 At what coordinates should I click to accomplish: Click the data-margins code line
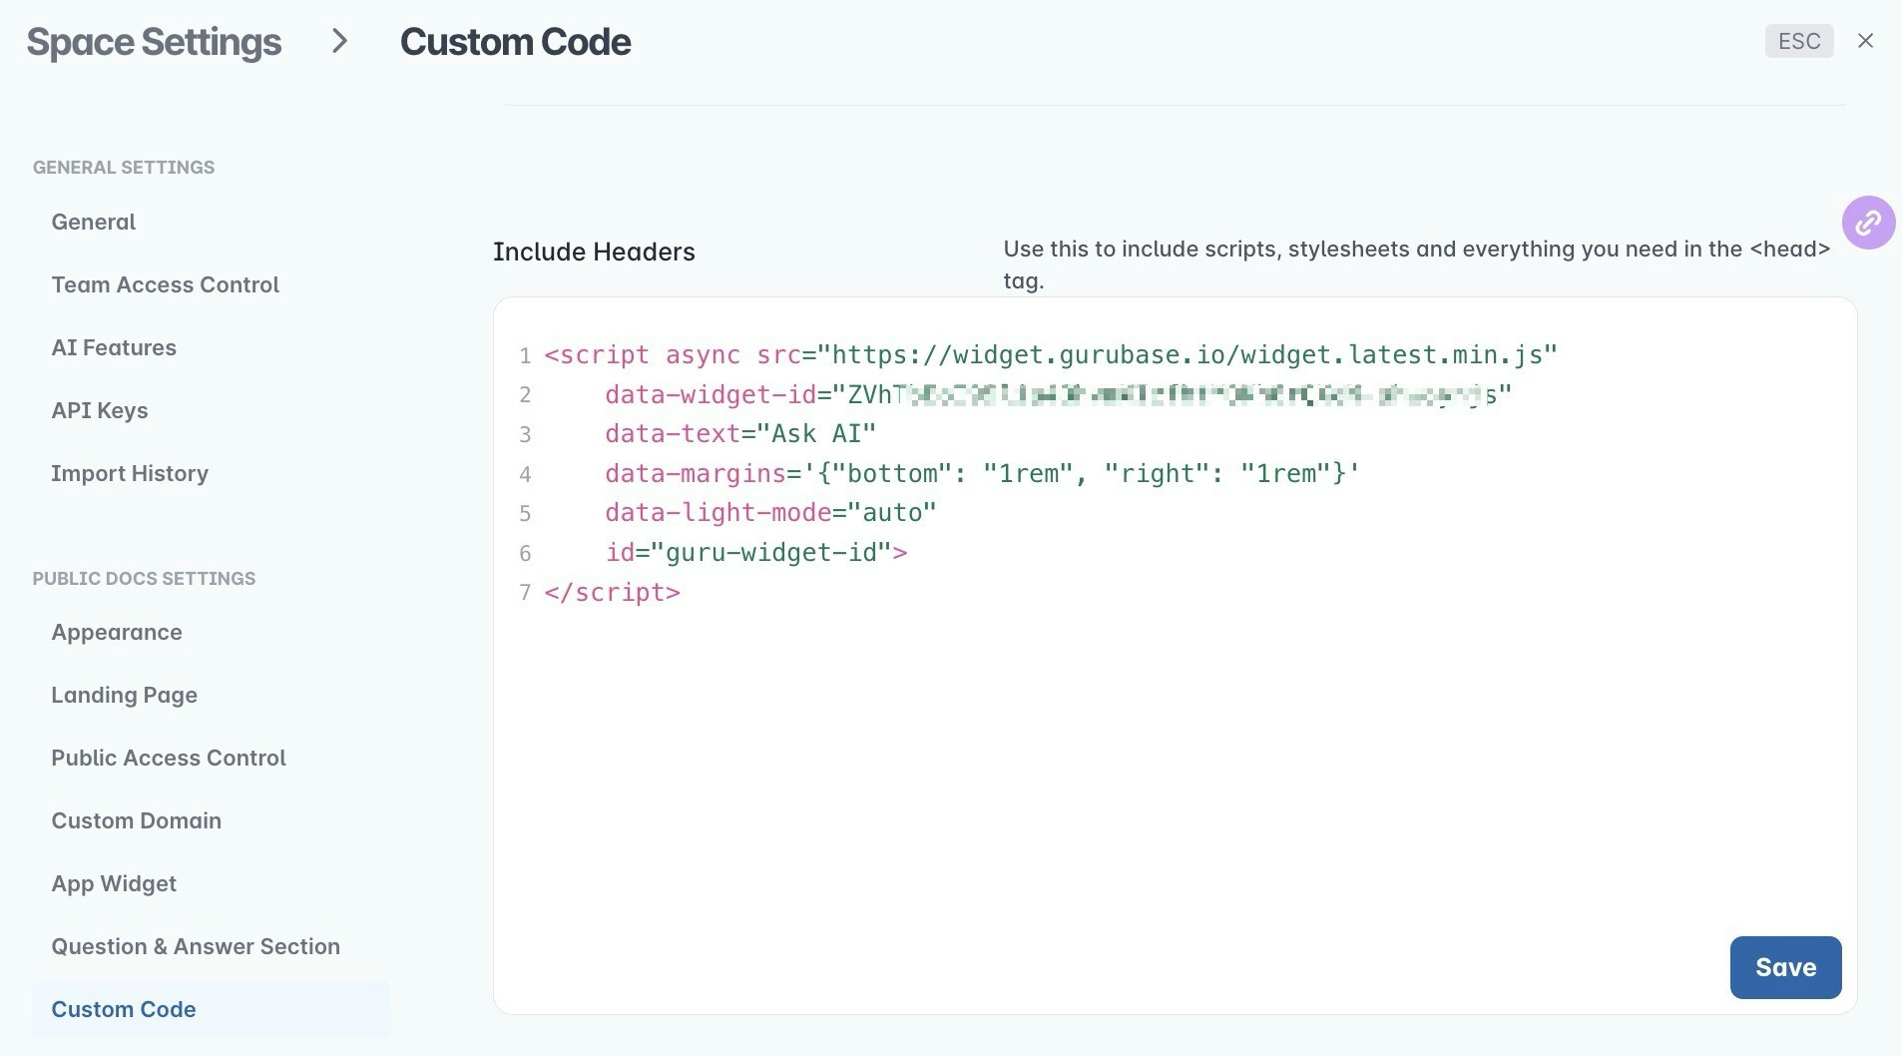click(x=982, y=474)
